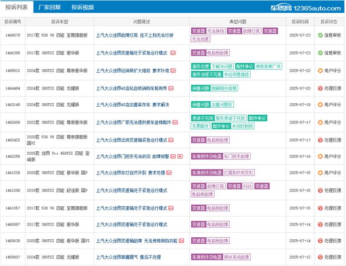346x266 pixels.
Task: Click image icon for complaint 1466380
Action: (173, 53)
